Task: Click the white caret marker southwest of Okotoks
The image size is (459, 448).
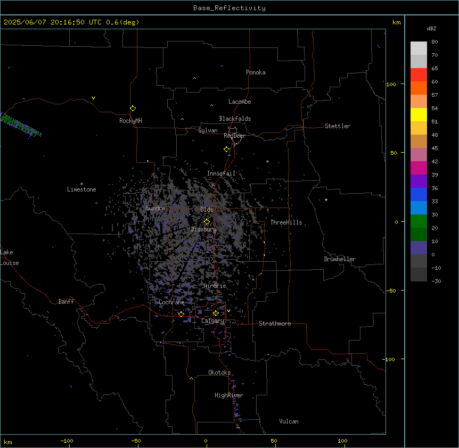Action: [192, 378]
